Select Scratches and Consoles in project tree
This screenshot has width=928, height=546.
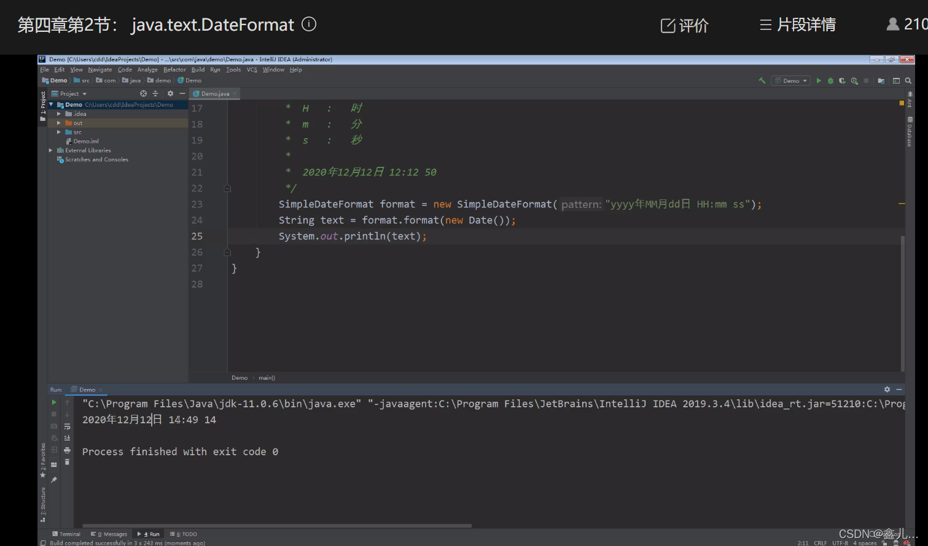92,160
